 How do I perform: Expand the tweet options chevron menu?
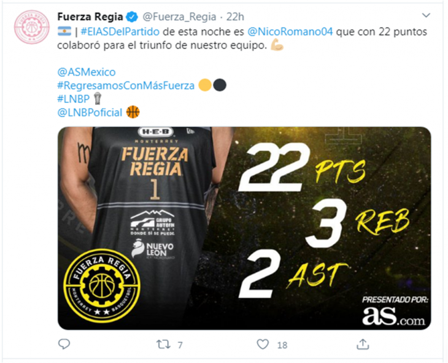(x=426, y=15)
